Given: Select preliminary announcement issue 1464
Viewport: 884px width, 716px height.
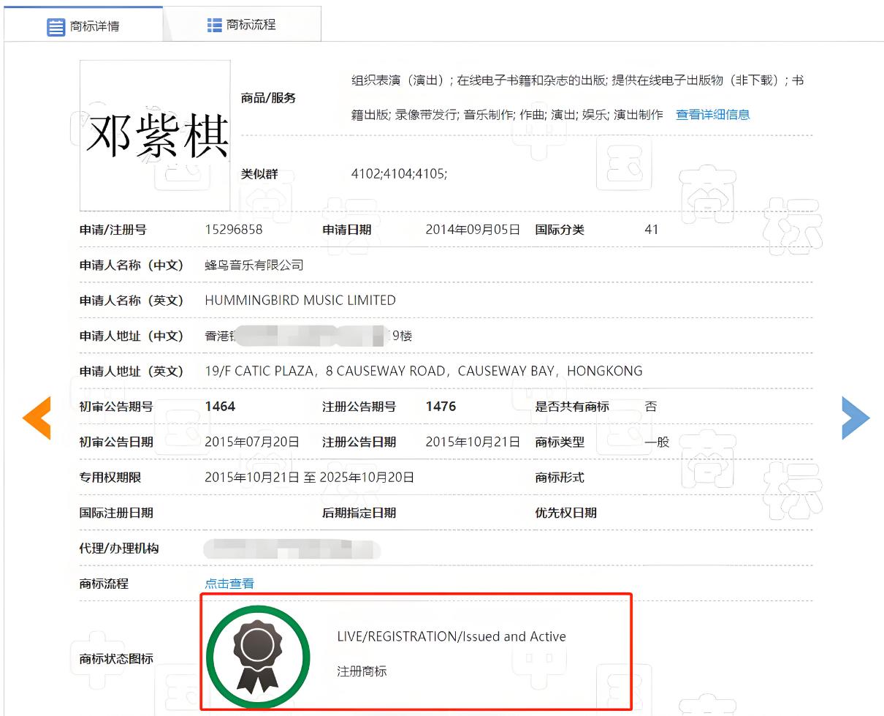Looking at the screenshot, I should (220, 407).
